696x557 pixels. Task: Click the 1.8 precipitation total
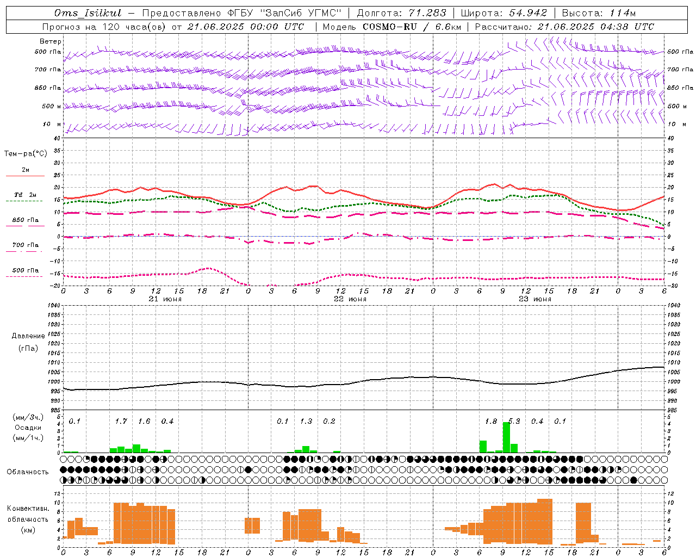coord(491,422)
